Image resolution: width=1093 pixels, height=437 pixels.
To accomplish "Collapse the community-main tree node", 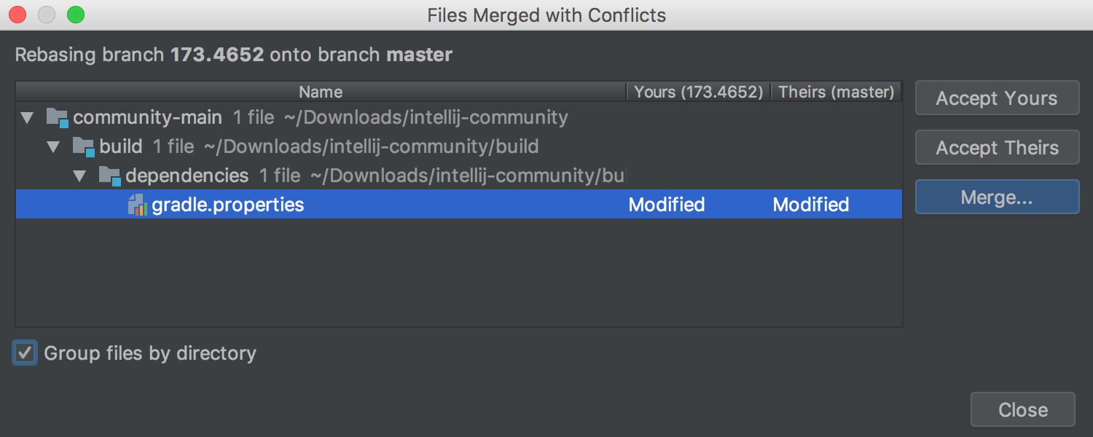I will point(28,117).
